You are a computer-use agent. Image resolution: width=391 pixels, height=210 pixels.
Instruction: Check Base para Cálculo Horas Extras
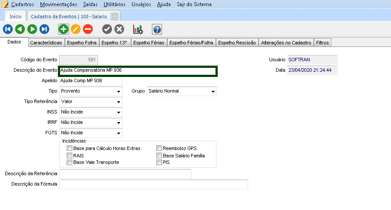(x=69, y=148)
